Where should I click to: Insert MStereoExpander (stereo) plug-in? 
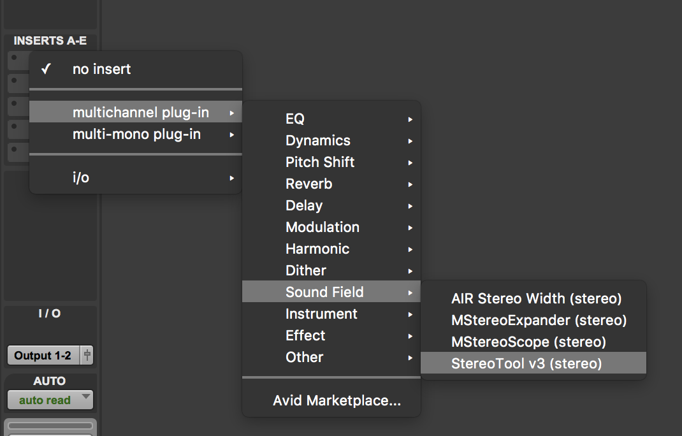click(x=533, y=320)
